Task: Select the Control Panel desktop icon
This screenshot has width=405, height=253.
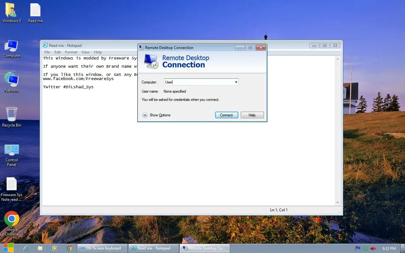Action: pyautogui.click(x=12, y=155)
